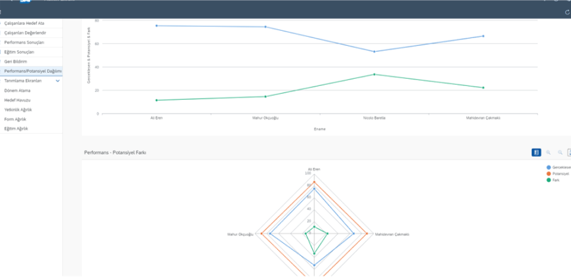Image resolution: width=571 pixels, height=277 pixels.
Task: Click the Mahidevran Çakmaklı radar chart label
Action: tap(392, 234)
